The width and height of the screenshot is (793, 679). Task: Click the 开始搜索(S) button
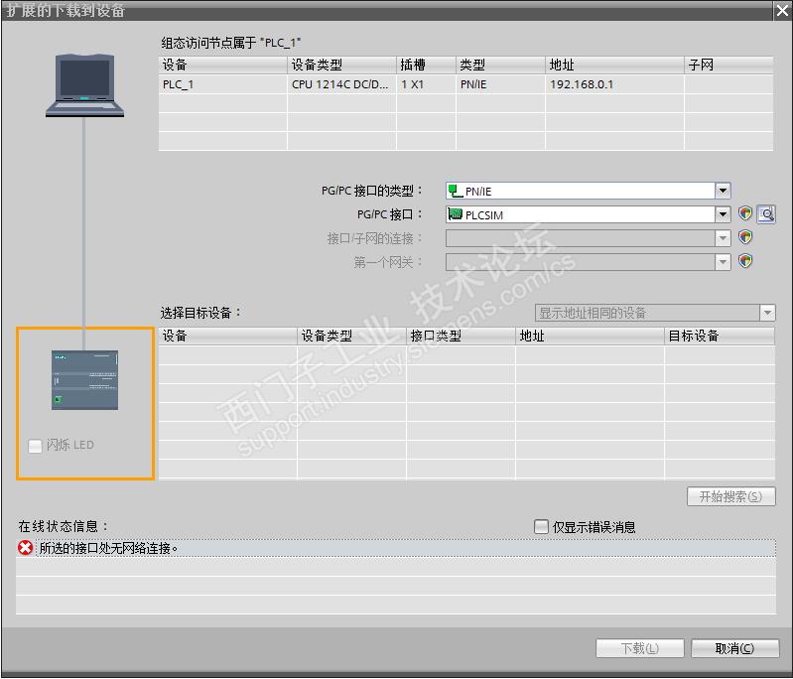(x=730, y=496)
